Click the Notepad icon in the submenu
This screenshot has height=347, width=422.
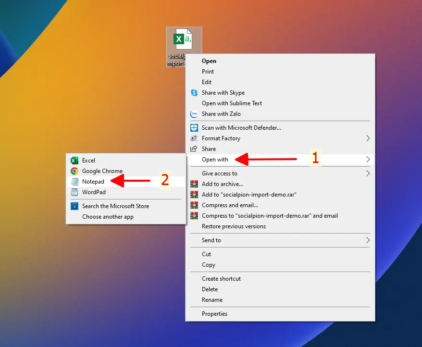coord(74,182)
